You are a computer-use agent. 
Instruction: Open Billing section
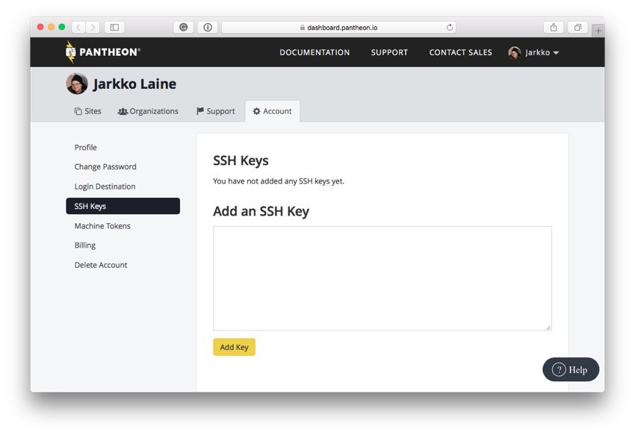(x=85, y=245)
